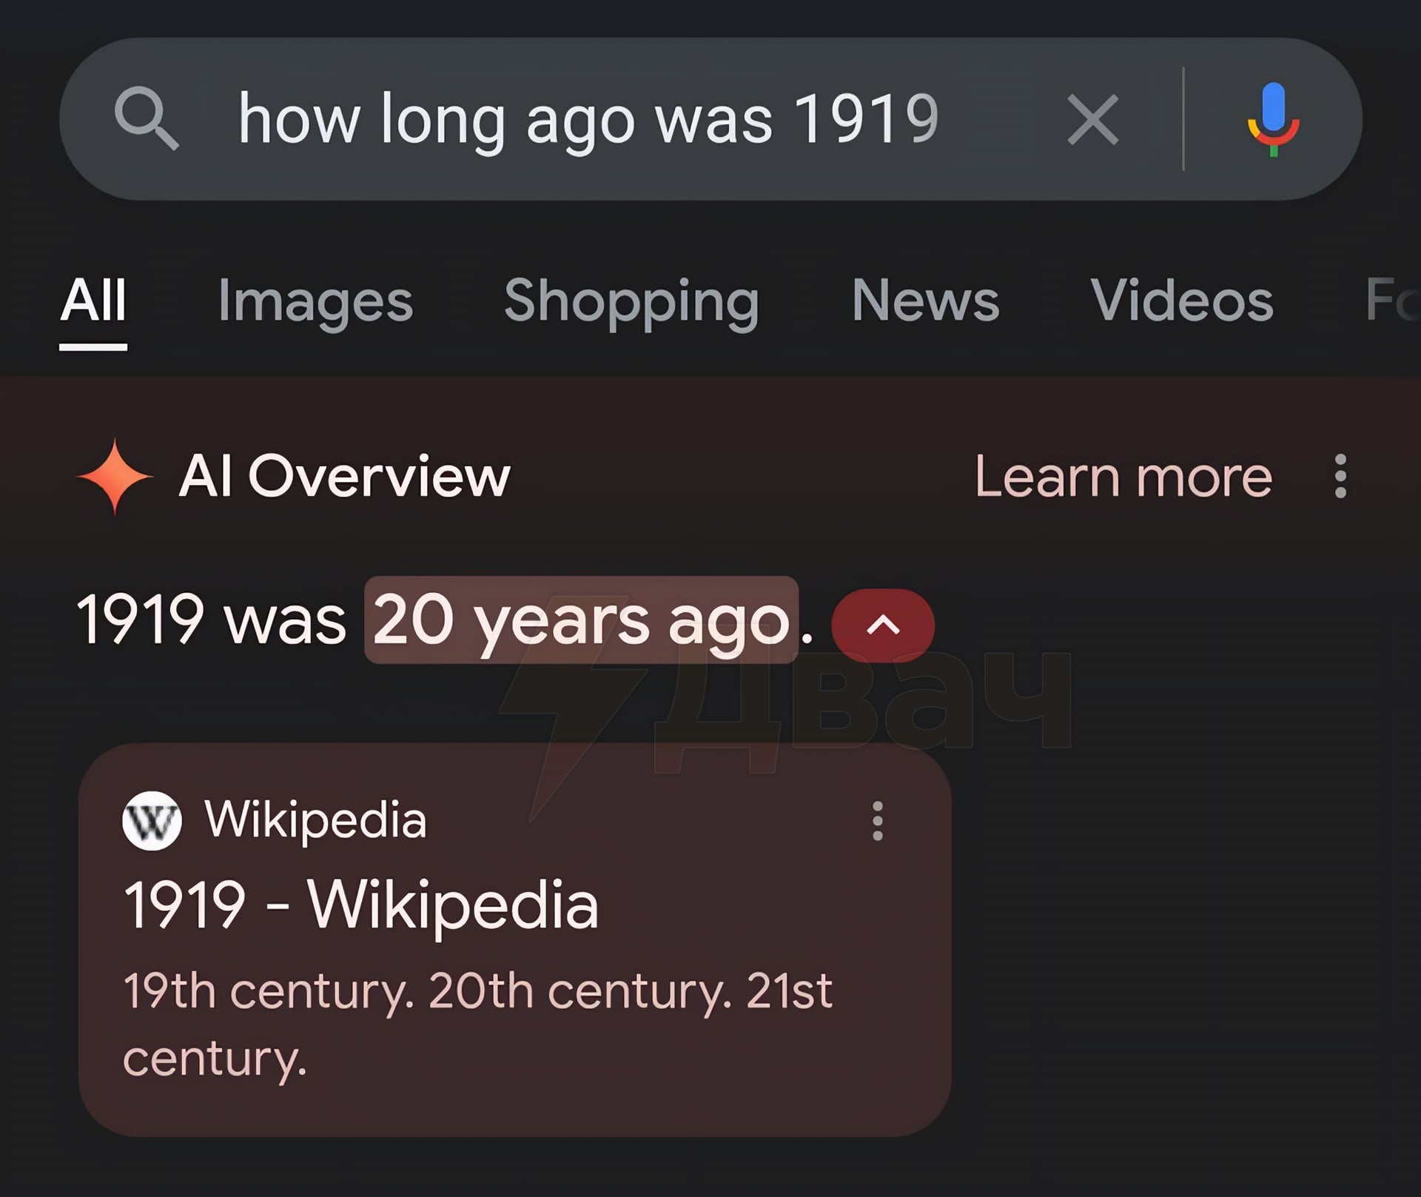This screenshot has width=1421, height=1197.
Task: Click the Wikipedia source name on the card
Action: point(315,820)
